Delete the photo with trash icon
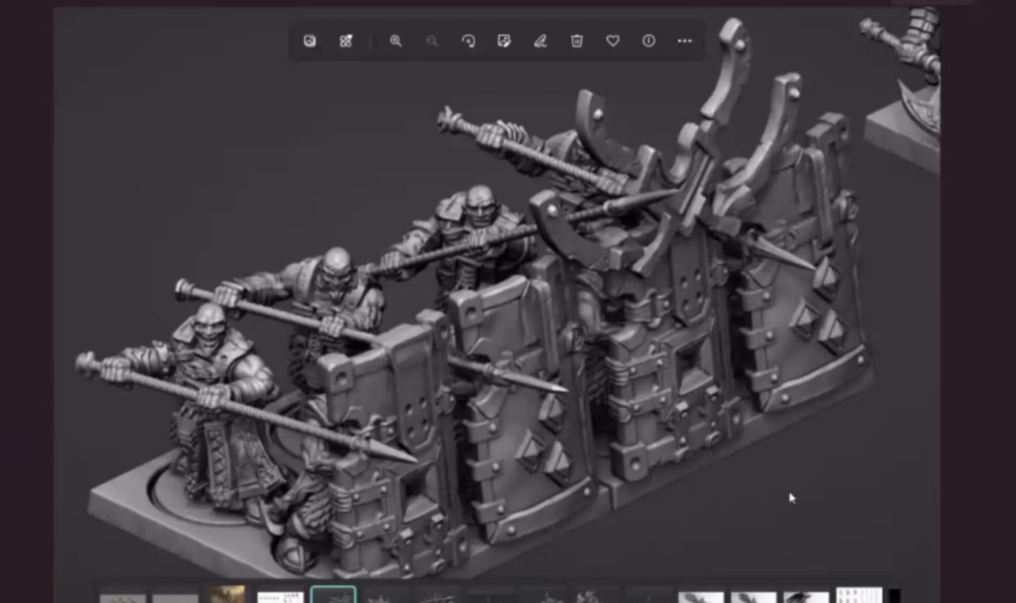 [576, 41]
